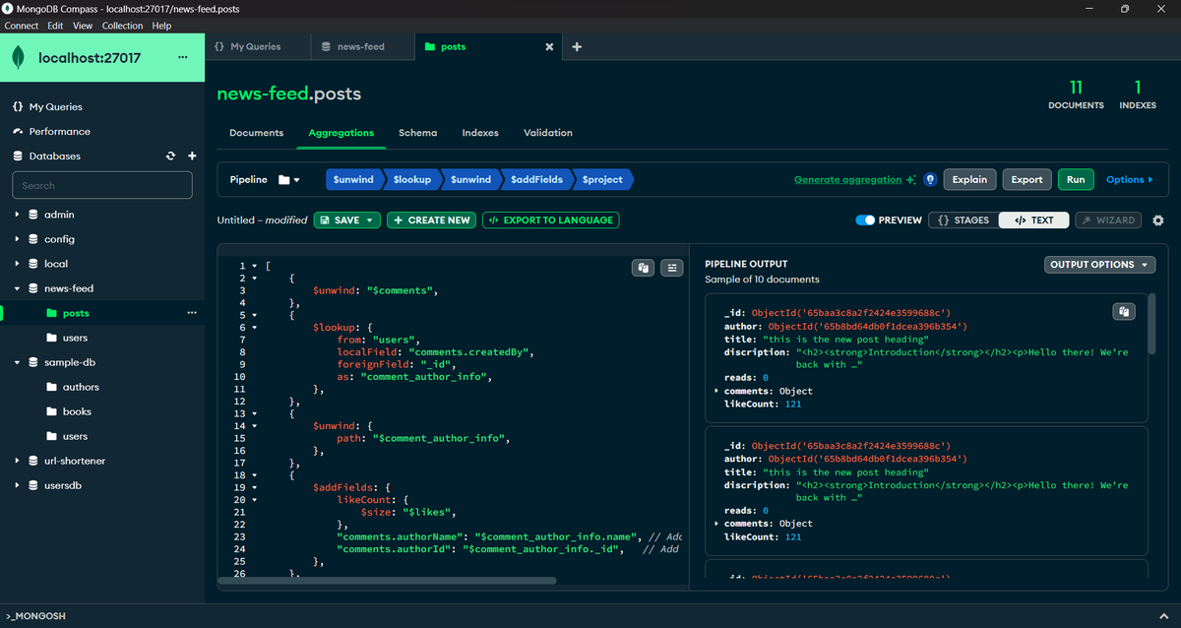Copy the pipeline text from editor

[643, 267]
